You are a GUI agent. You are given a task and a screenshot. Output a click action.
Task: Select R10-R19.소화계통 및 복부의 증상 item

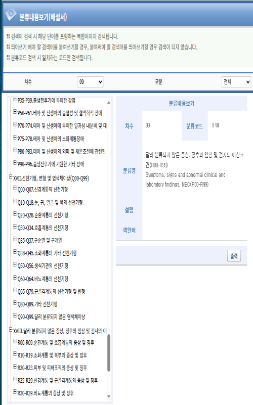pos(52,355)
